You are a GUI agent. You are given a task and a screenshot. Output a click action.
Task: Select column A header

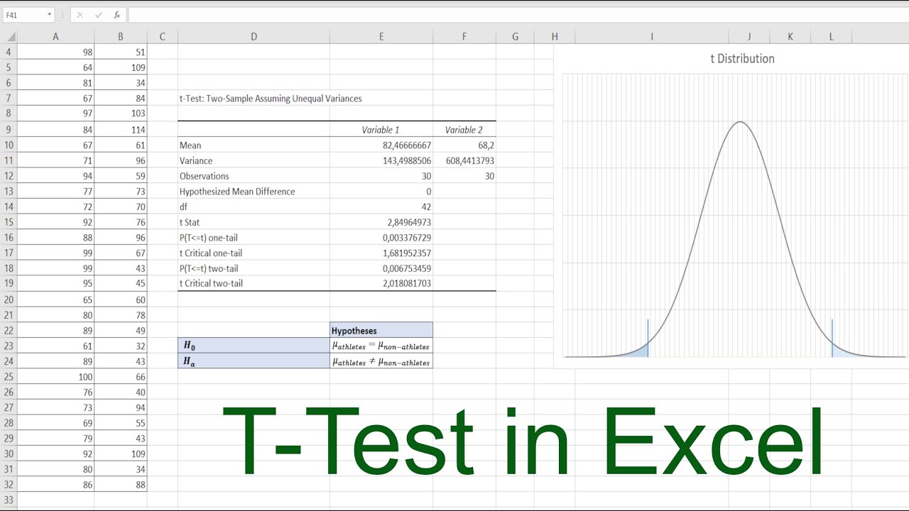click(55, 37)
